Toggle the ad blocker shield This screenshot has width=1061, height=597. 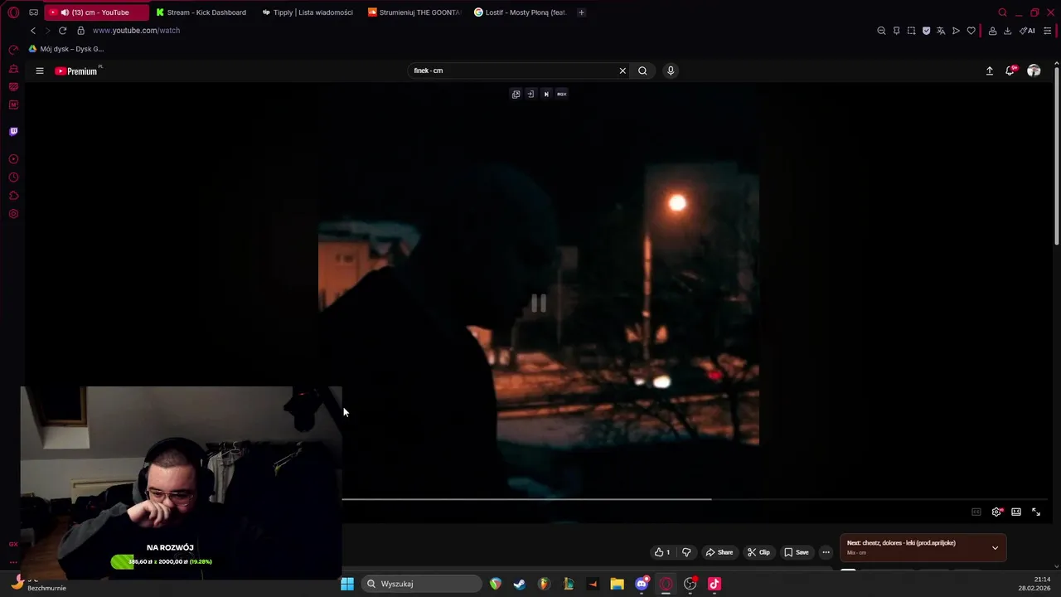926,31
